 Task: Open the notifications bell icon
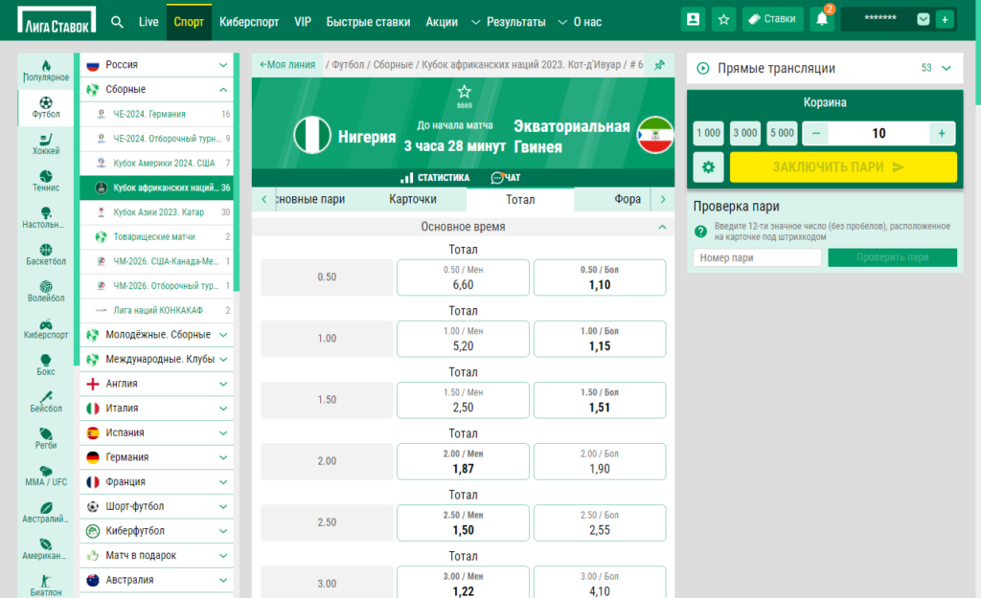(x=822, y=19)
